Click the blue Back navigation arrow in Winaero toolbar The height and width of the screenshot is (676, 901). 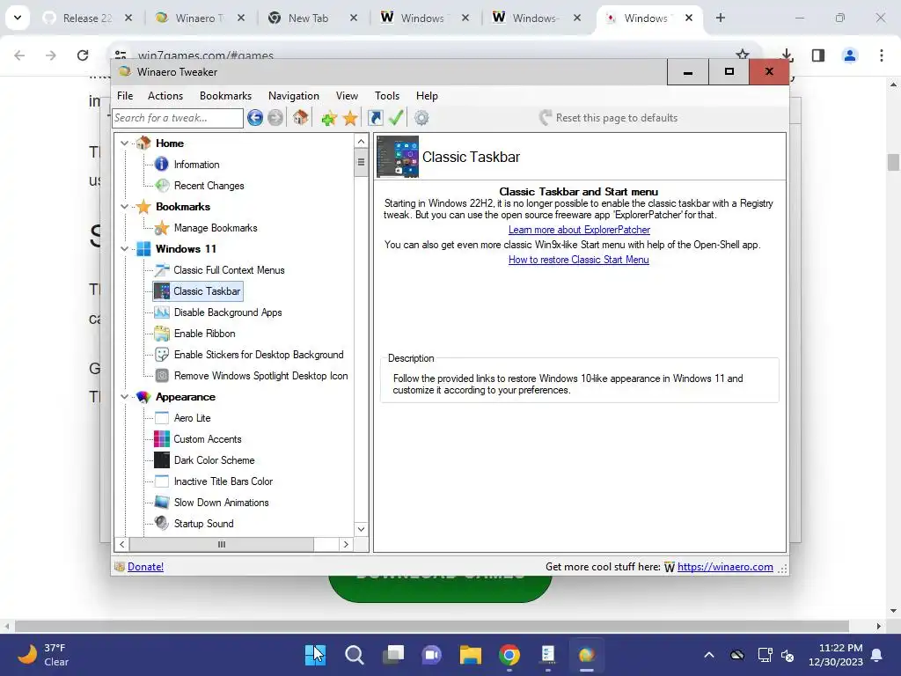click(x=255, y=118)
